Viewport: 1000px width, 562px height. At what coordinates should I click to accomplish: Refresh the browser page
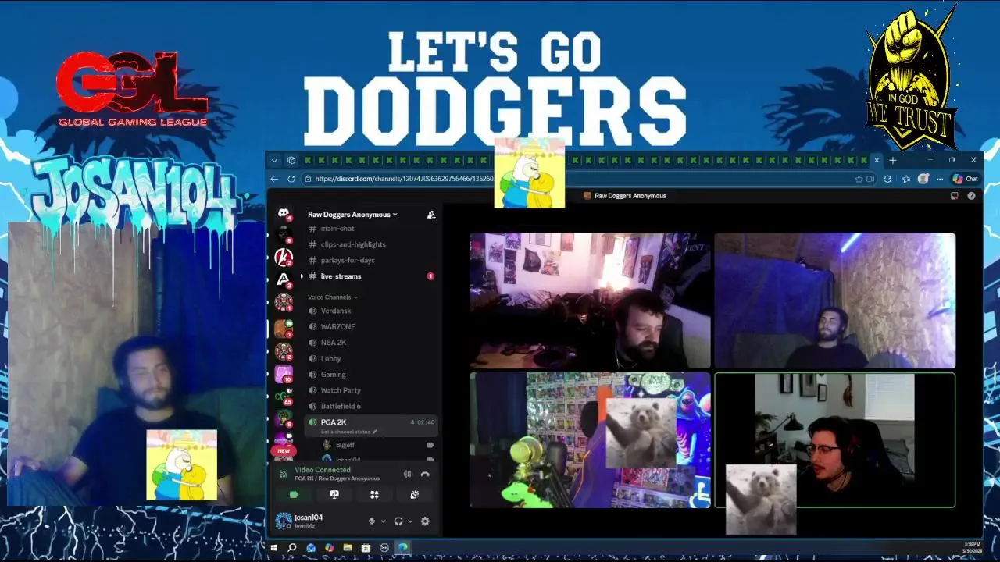291,179
